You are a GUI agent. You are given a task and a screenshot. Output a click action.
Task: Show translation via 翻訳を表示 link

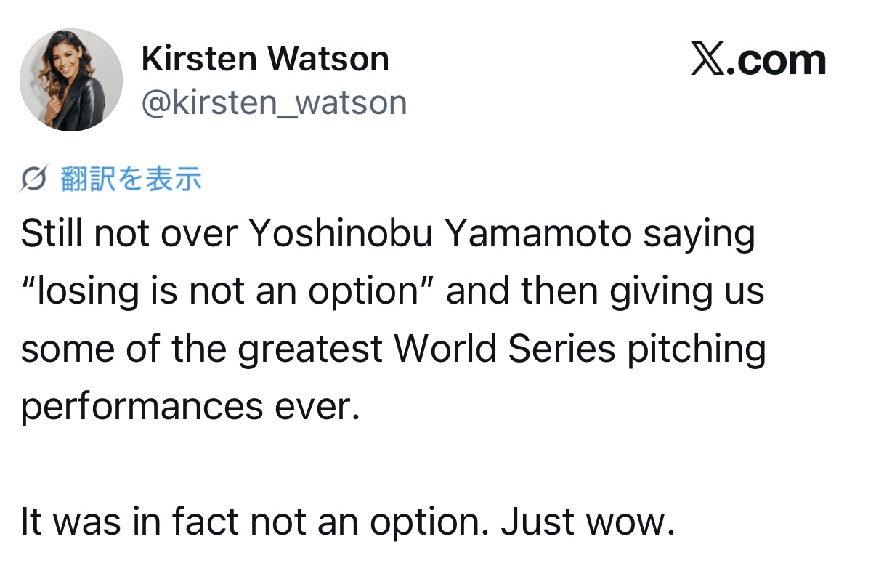pos(131,179)
